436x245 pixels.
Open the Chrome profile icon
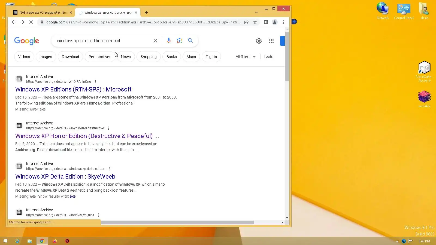275,22
